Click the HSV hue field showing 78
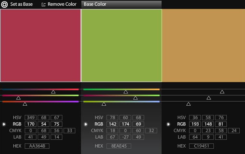 click(112, 117)
